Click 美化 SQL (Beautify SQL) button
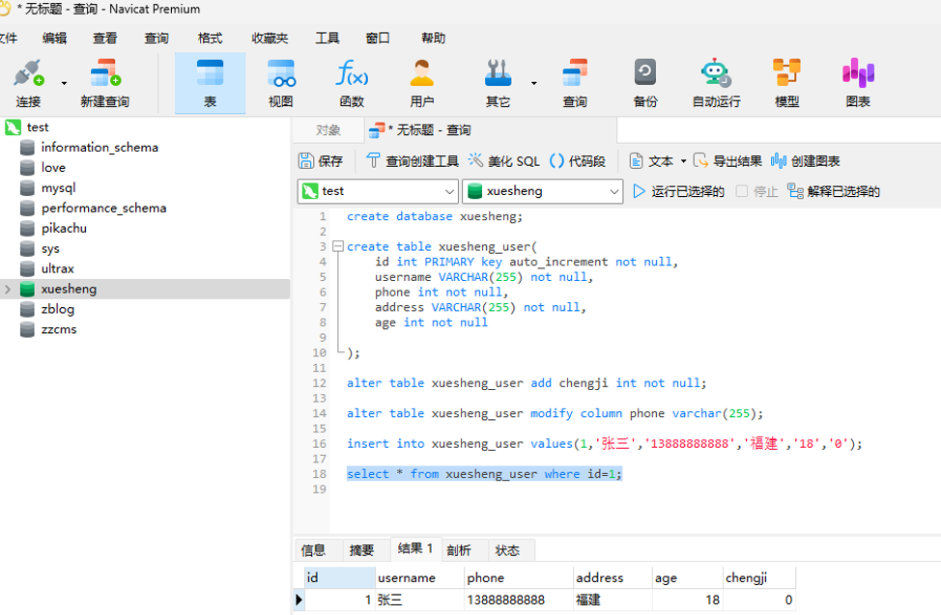The height and width of the screenshot is (615, 941). pos(504,161)
